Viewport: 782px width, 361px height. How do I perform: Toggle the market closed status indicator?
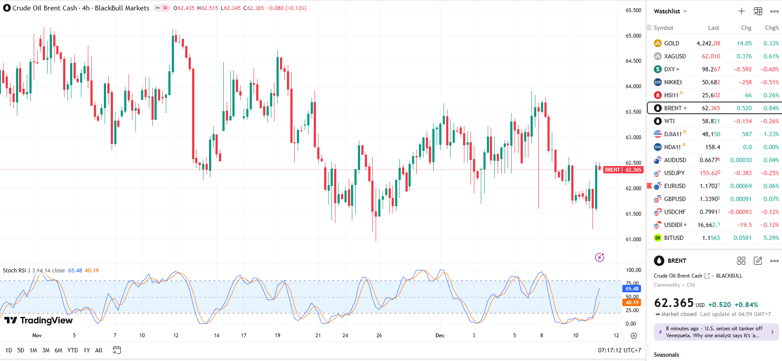(x=158, y=8)
